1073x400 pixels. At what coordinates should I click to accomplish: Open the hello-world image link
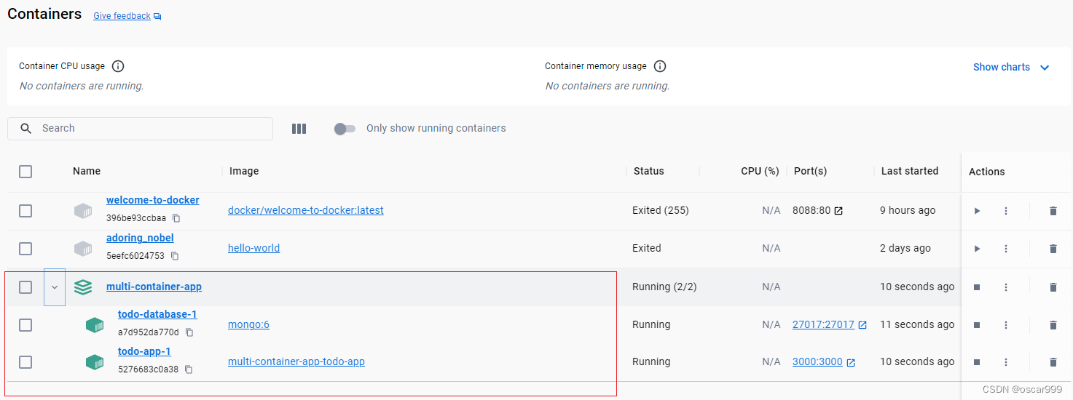(x=253, y=249)
